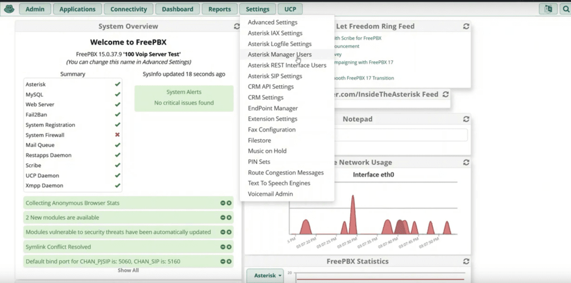Refresh the Network Usage widget
Image resolution: width=571 pixels, height=283 pixels.
pyautogui.click(x=466, y=162)
